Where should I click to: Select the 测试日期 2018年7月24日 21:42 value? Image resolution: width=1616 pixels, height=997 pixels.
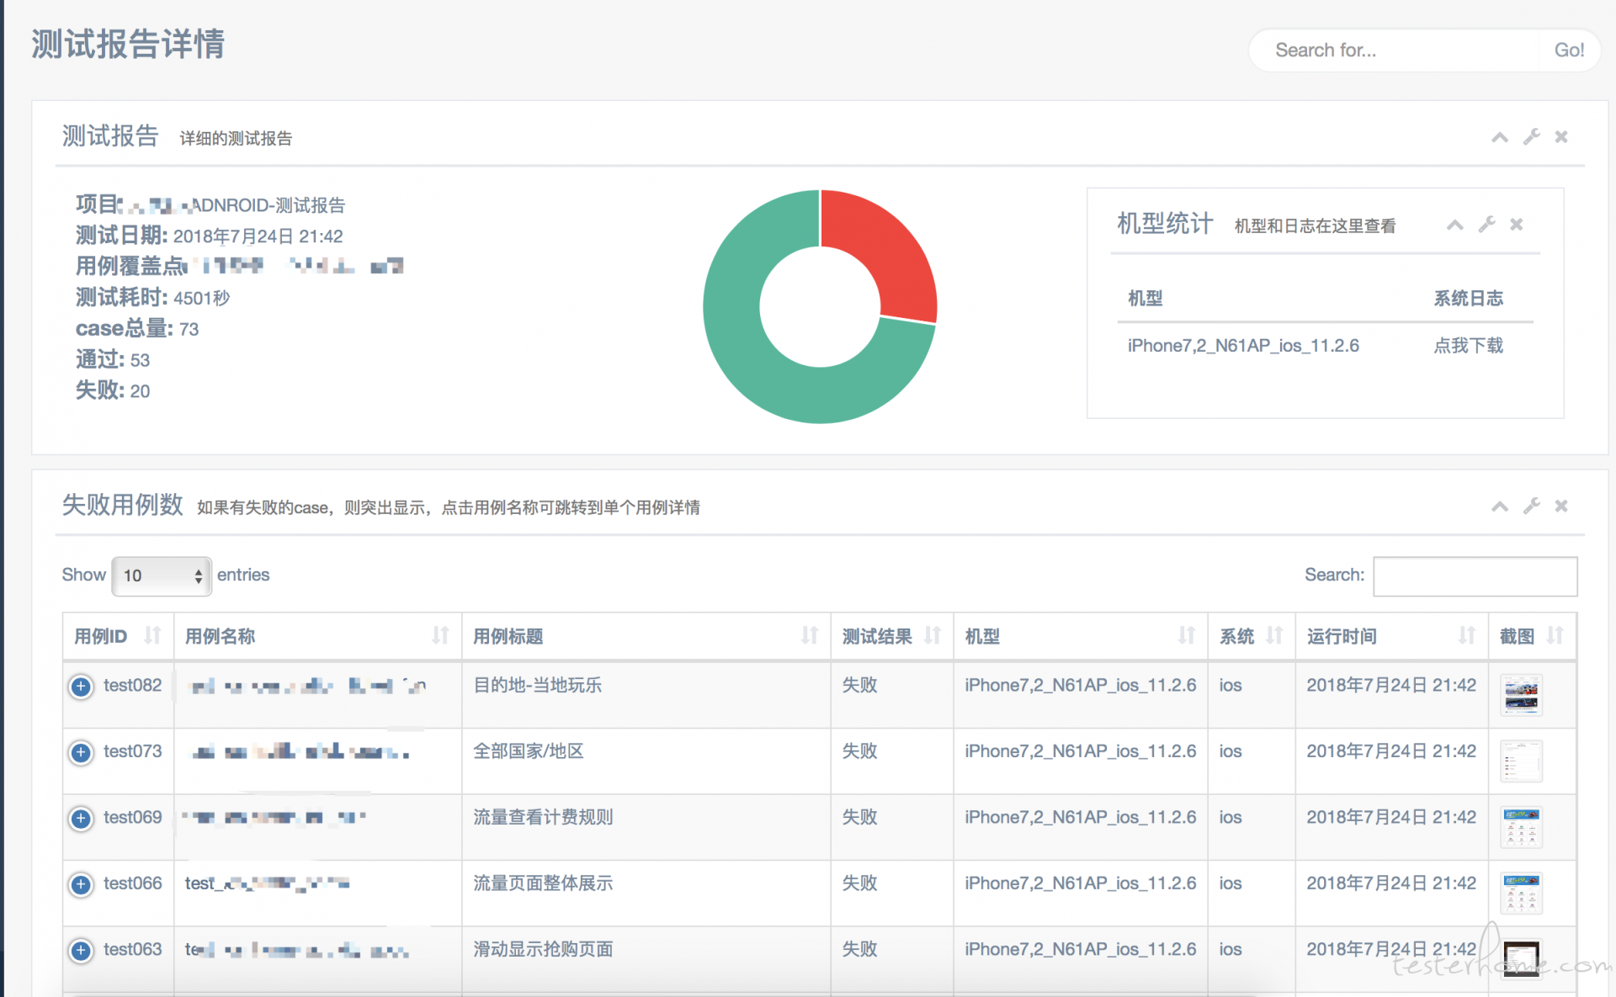point(258,236)
